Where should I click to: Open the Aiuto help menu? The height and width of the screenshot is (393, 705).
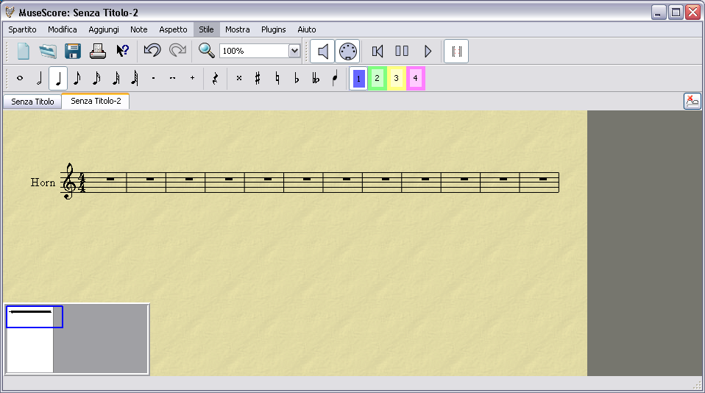pos(307,29)
